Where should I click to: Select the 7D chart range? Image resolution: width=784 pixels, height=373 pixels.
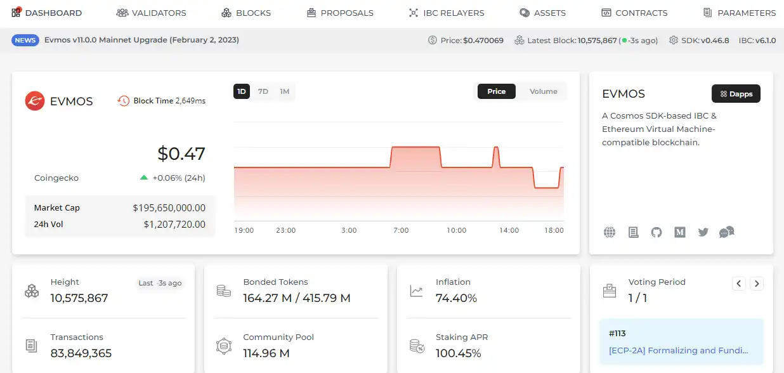[x=263, y=91]
